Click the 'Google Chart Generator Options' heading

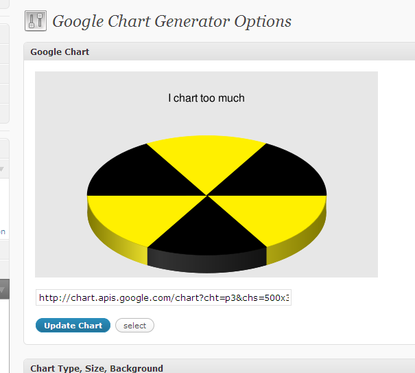click(x=171, y=21)
